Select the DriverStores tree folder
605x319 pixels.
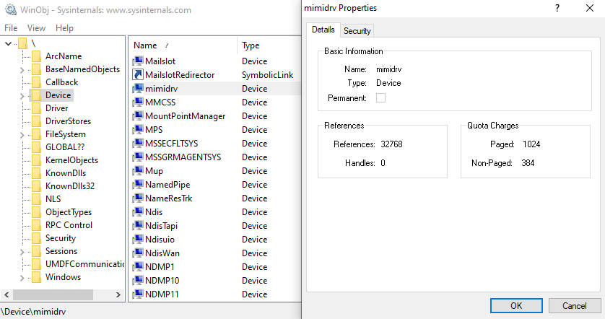[69, 121]
